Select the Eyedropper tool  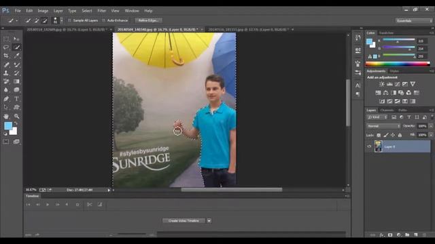coord(16,56)
